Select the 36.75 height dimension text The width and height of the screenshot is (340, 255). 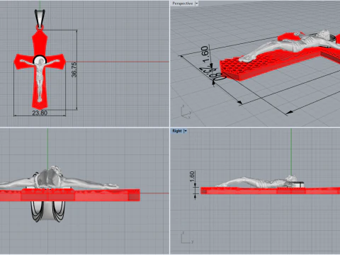coord(74,69)
